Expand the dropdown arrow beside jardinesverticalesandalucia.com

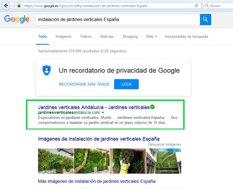(x=103, y=112)
